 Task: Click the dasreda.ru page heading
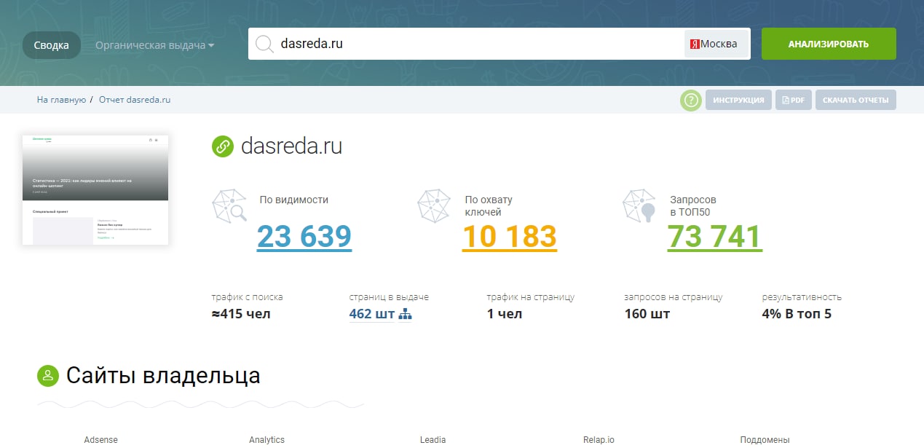(291, 146)
